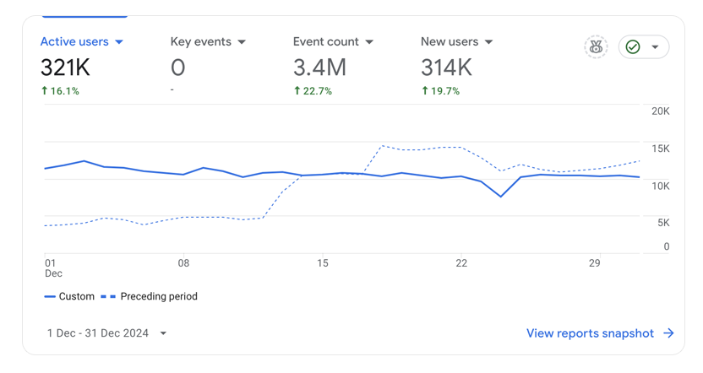
Task: Click the 22 date label on the chart axis
Action: point(461,263)
